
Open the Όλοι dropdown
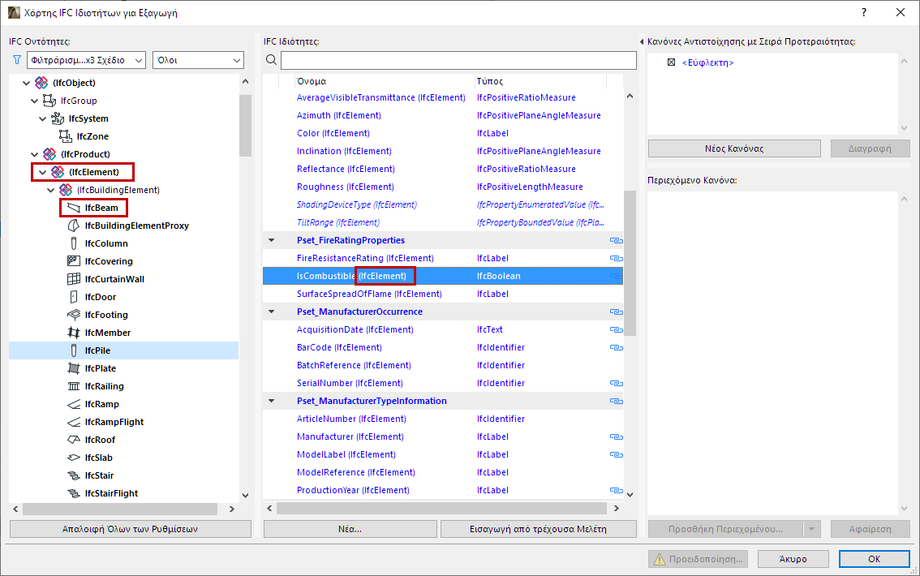point(198,60)
